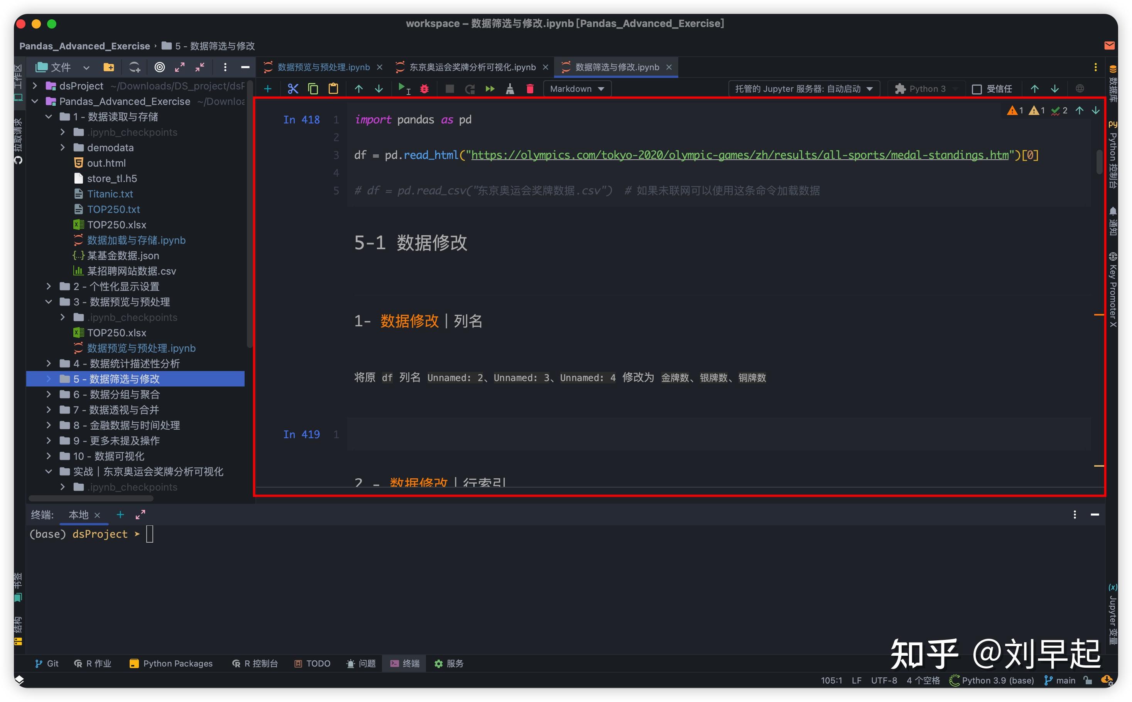The width and height of the screenshot is (1132, 702).
Task: Debug the current cell with the bug icon
Action: point(424,88)
